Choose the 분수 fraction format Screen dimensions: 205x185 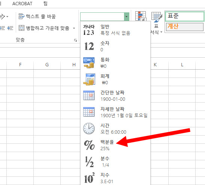pos(115,161)
